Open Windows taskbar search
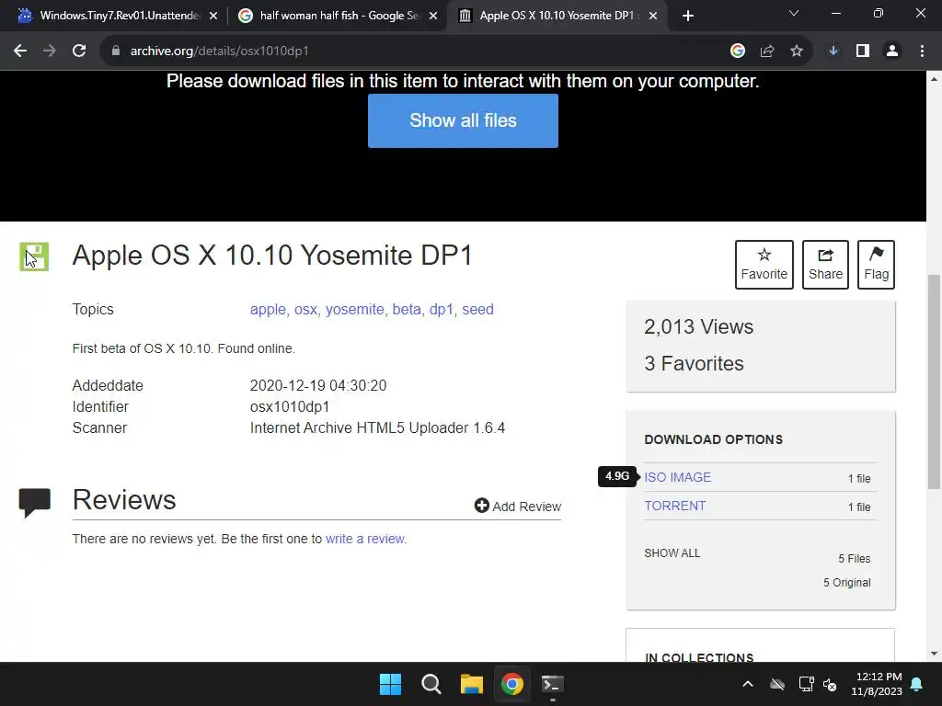 [x=431, y=684]
